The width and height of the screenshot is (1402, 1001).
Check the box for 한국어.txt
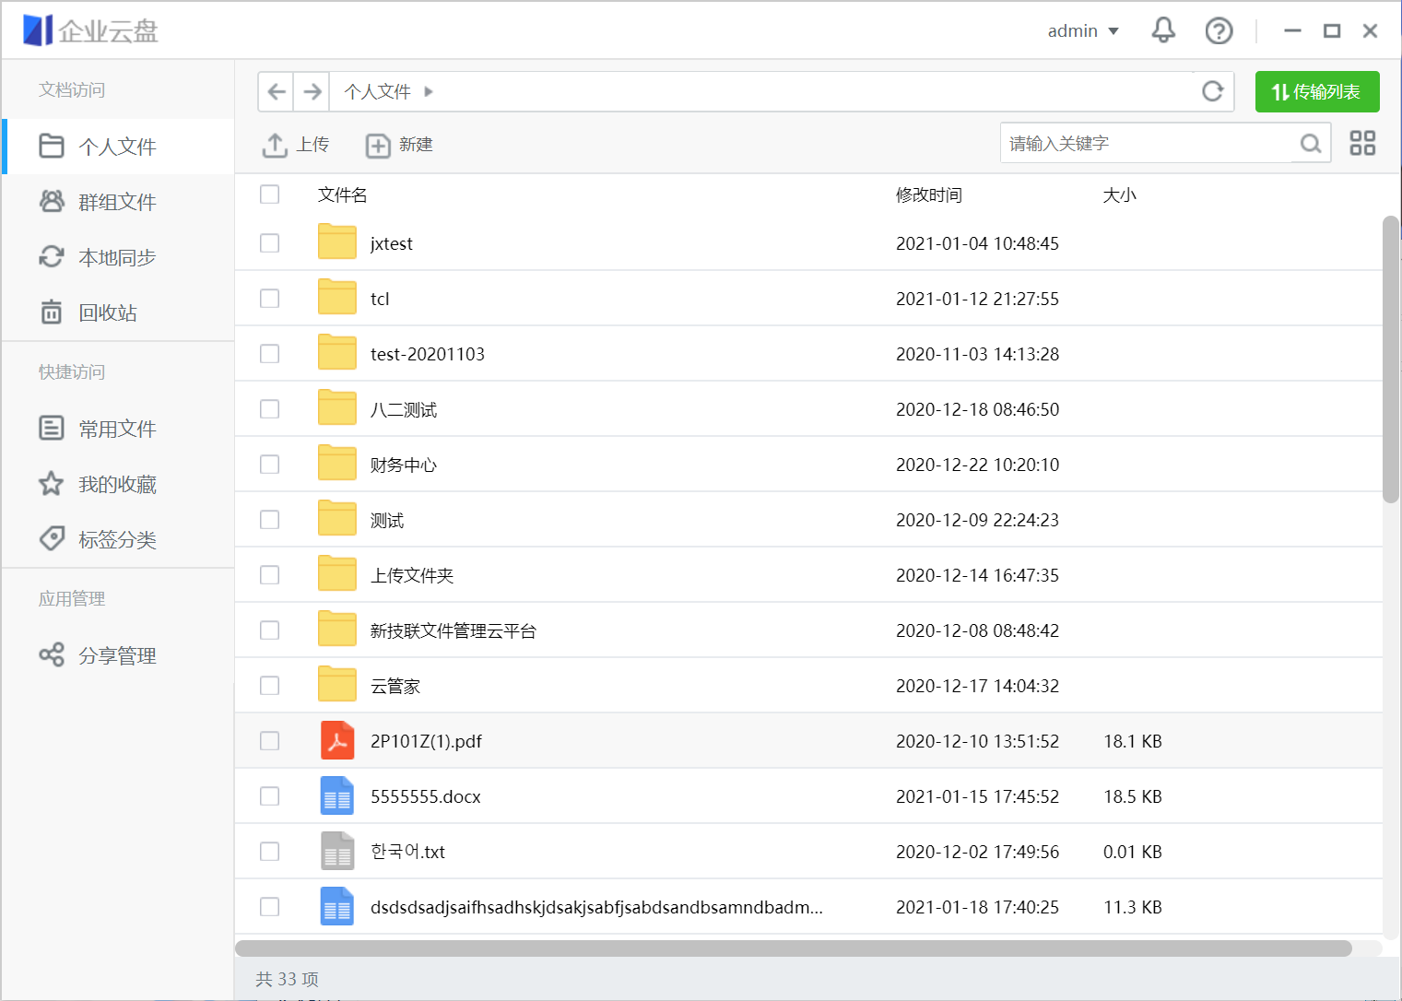coord(269,852)
